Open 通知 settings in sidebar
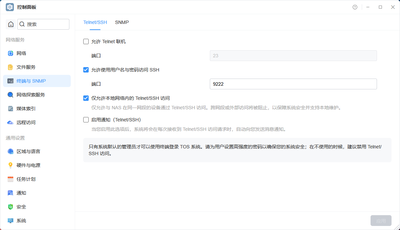The width and height of the screenshot is (400, 230). pos(21,193)
